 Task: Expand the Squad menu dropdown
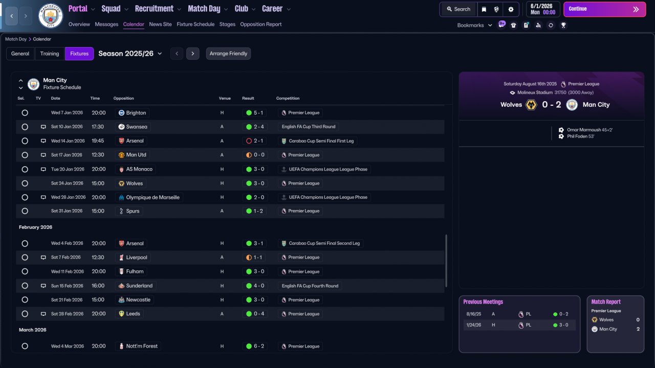(x=126, y=9)
